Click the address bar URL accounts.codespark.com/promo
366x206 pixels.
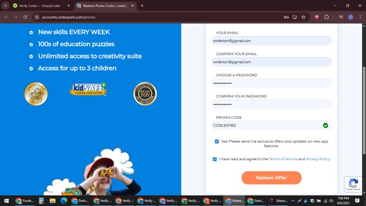click(69, 17)
